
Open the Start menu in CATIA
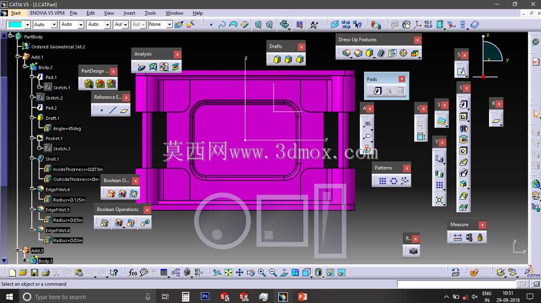[16, 13]
